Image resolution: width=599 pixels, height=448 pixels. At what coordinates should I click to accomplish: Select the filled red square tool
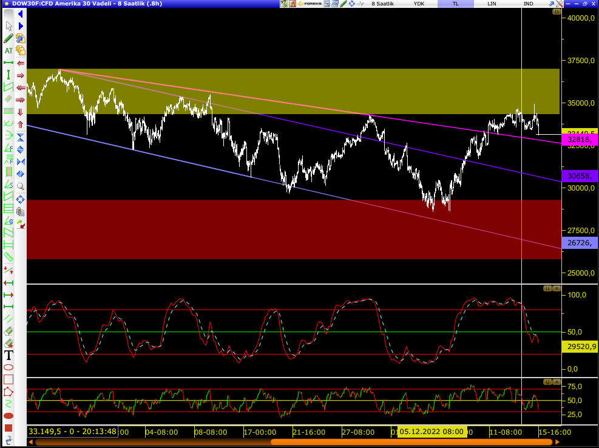[x=8, y=428]
